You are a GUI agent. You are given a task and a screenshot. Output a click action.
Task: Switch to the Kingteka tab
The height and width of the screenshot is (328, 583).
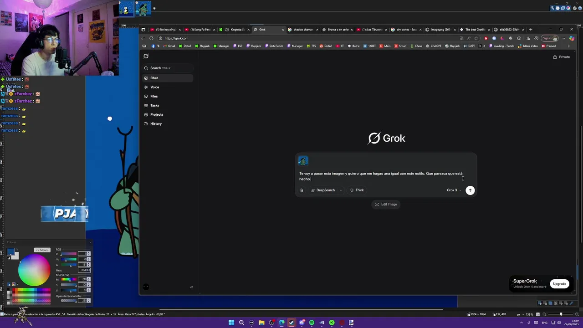click(235, 30)
